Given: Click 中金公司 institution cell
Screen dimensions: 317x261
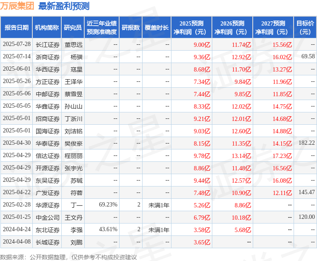Looking at the screenshot, I should 48,218.
